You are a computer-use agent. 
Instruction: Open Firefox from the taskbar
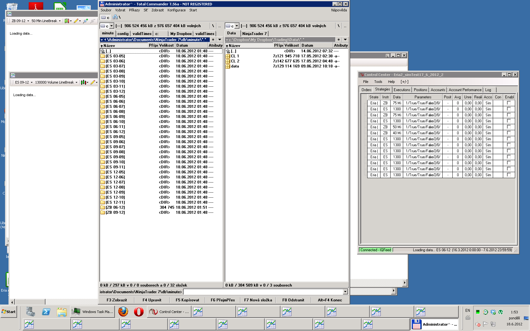pos(123,312)
